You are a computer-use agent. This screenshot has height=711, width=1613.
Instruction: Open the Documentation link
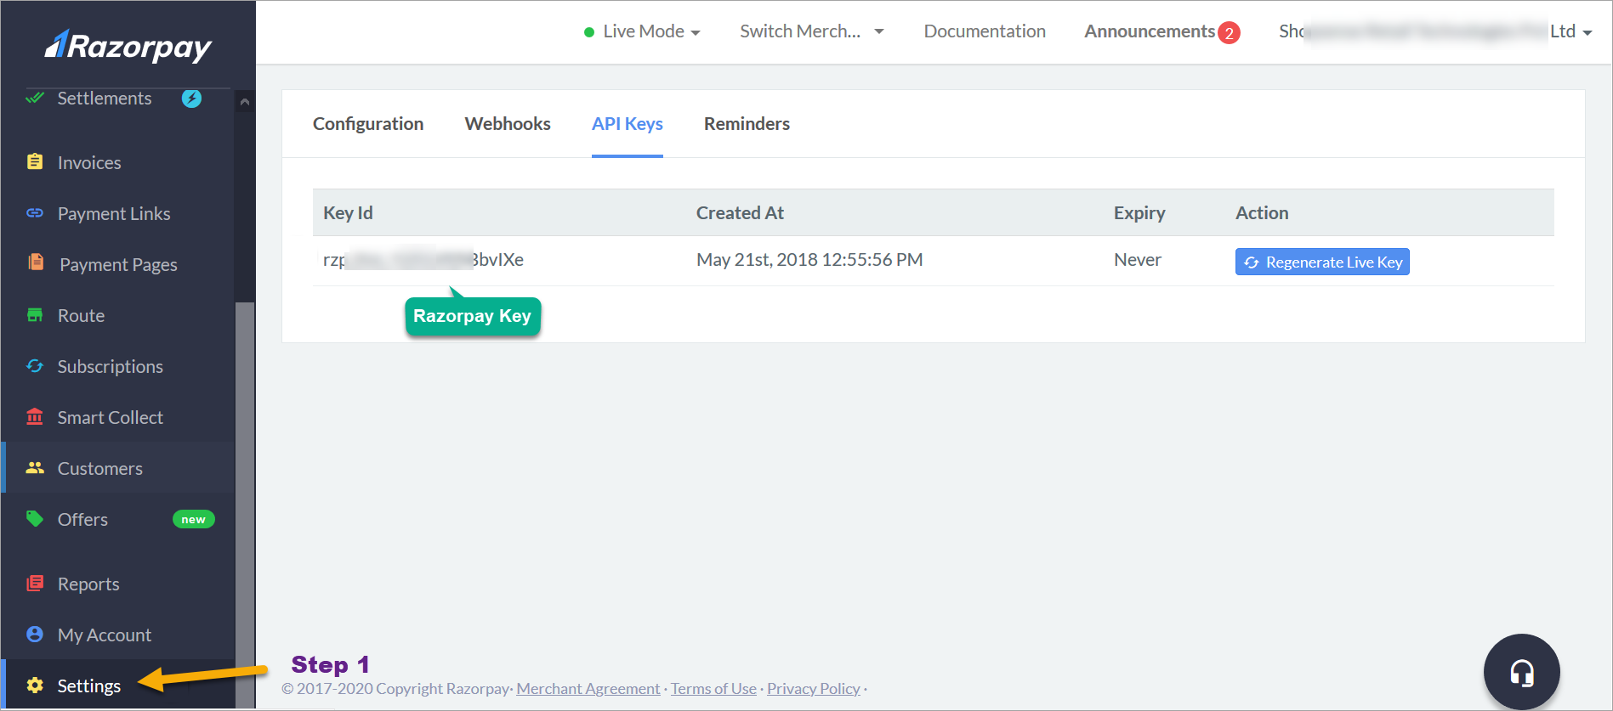click(985, 31)
